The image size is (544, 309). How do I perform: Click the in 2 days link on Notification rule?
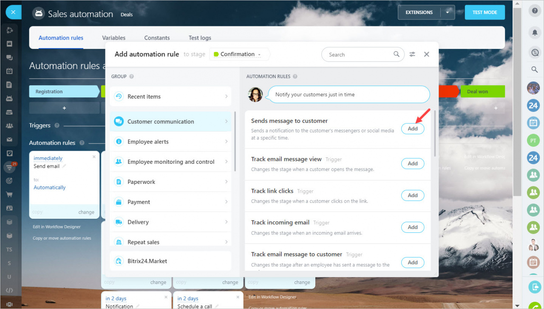pos(116,299)
